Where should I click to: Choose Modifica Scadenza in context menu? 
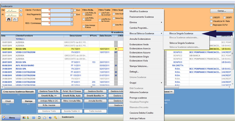tap(139, 11)
